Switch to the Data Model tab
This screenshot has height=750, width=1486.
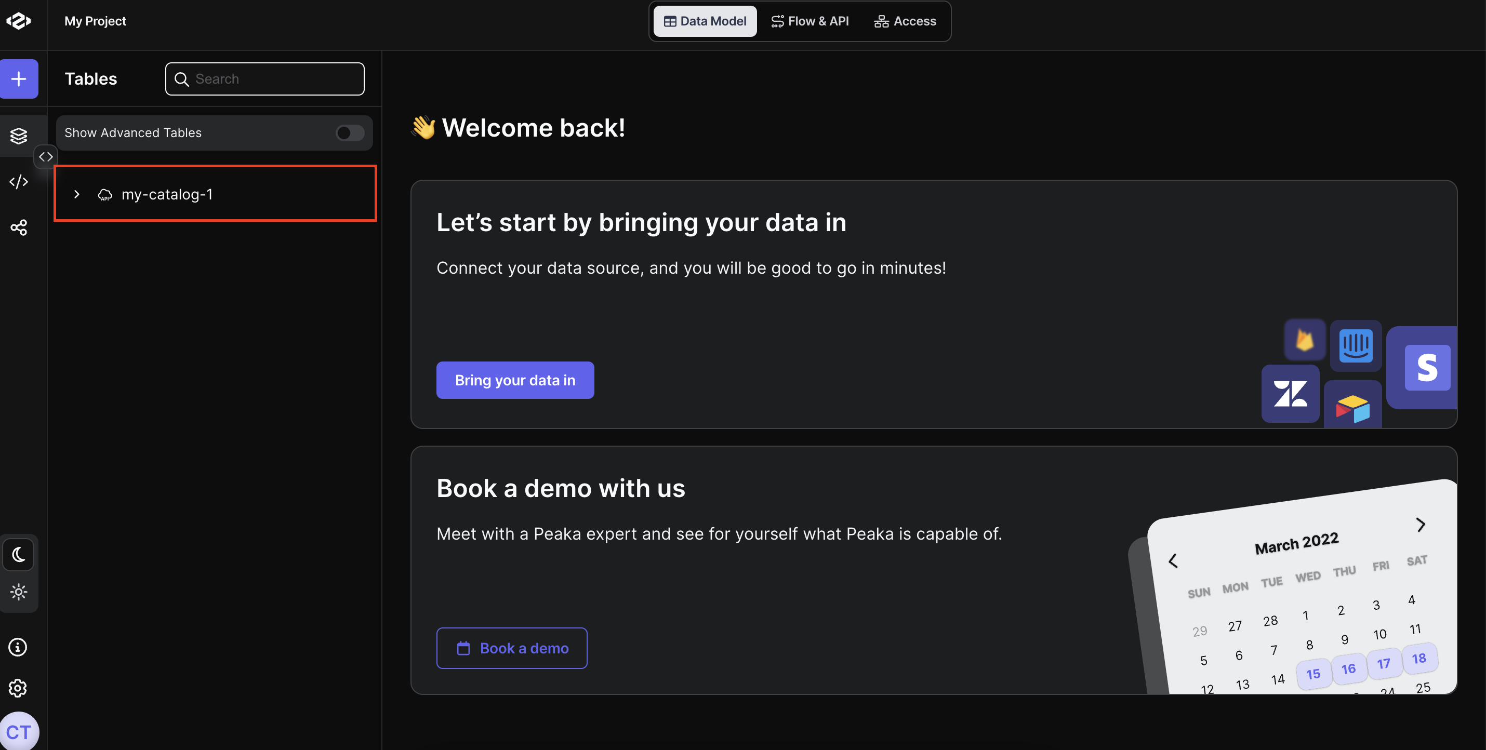pyautogui.click(x=705, y=21)
